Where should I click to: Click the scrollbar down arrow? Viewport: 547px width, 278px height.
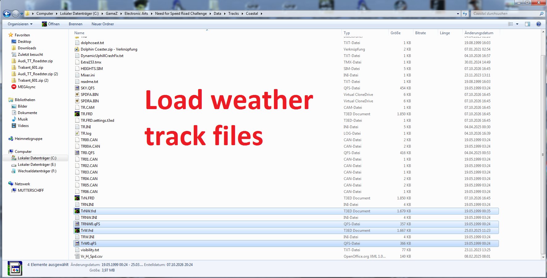[543, 257]
